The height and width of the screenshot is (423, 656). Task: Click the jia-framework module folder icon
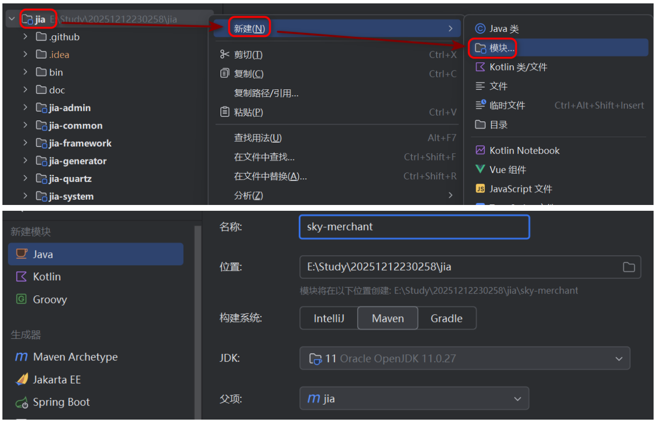(41, 144)
